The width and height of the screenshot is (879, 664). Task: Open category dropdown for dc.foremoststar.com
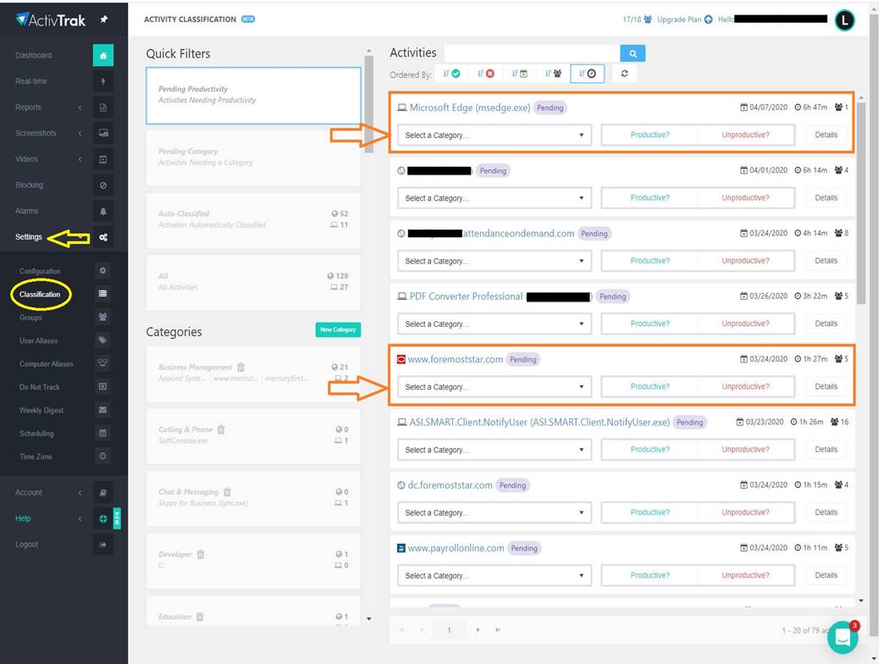coord(495,512)
